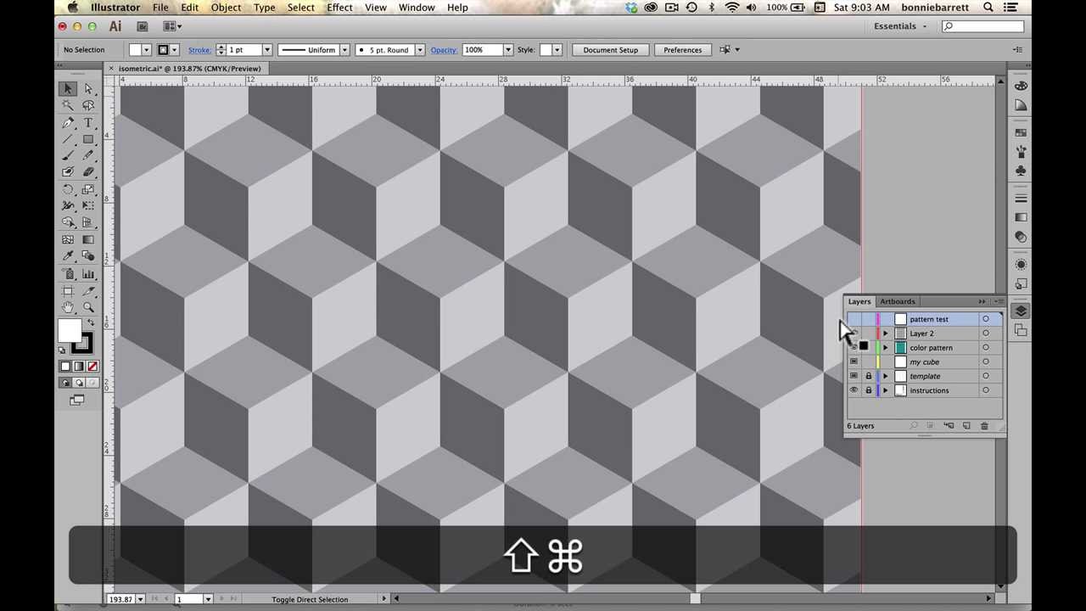Choose the Scale tool
This screenshot has height=611, width=1086.
point(88,190)
